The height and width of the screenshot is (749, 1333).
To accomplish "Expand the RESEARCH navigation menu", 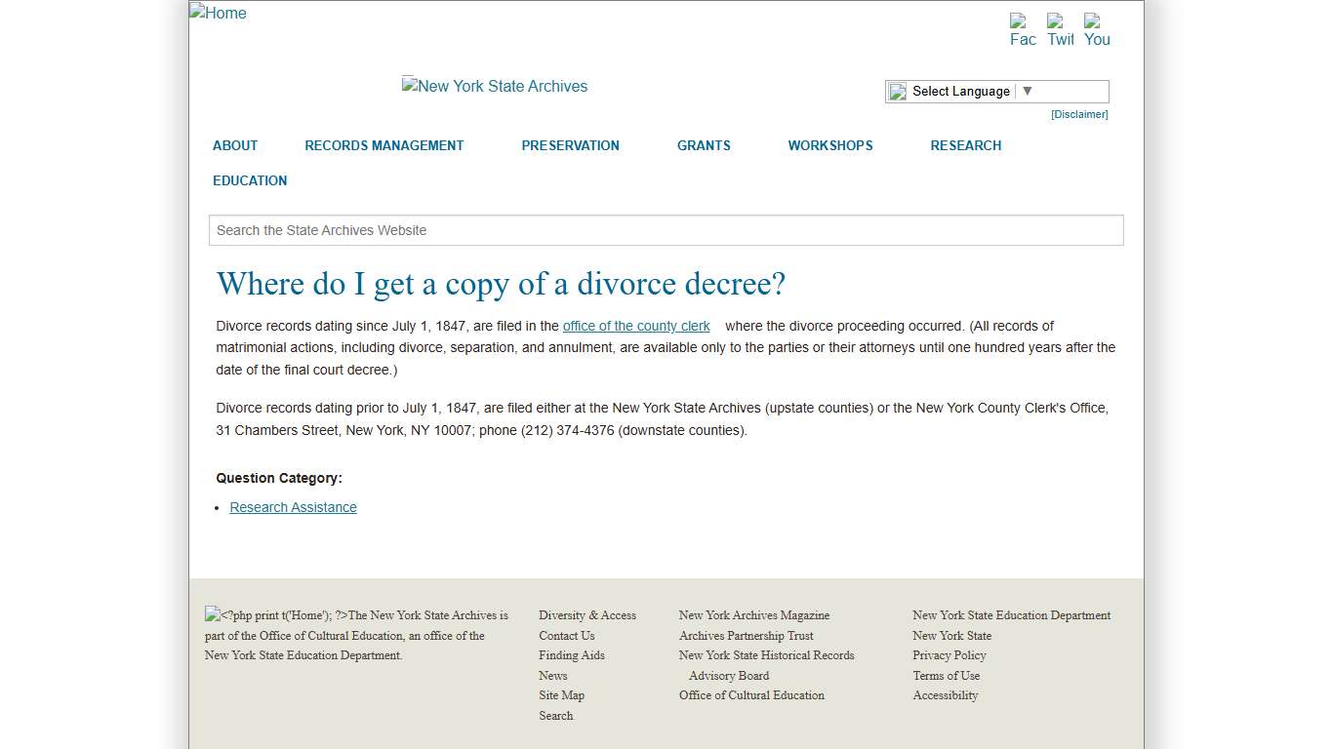I will click(965, 145).
